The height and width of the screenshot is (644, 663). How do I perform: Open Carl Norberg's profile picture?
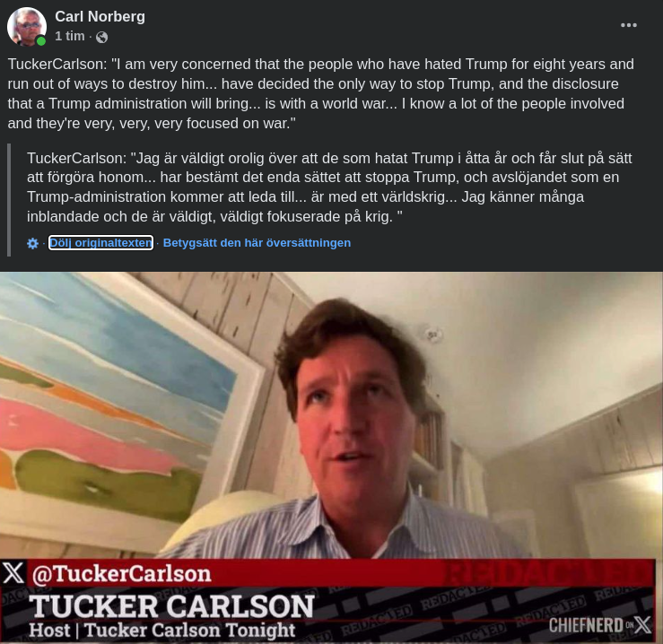pyautogui.click(x=27, y=26)
